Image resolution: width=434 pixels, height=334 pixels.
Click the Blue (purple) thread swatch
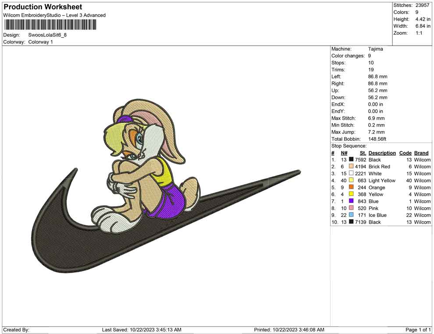[351, 201]
